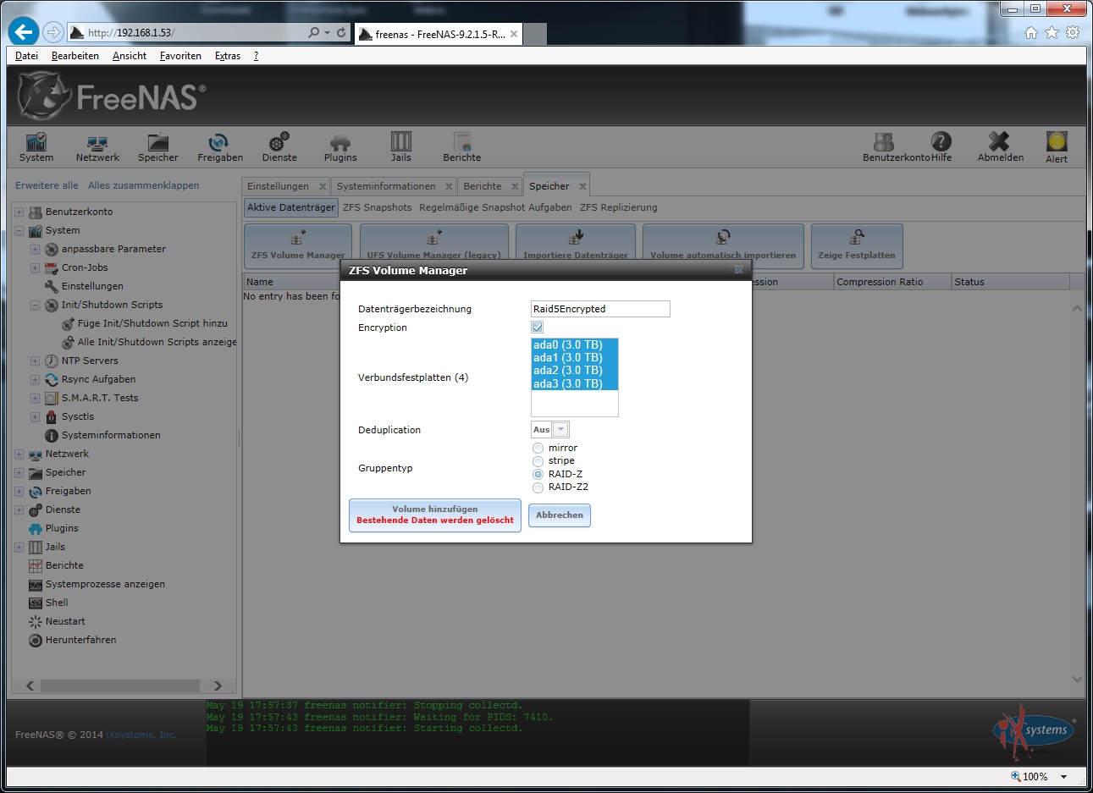Open the Plugins toolbar icon
This screenshot has height=793, width=1093.
click(x=340, y=146)
